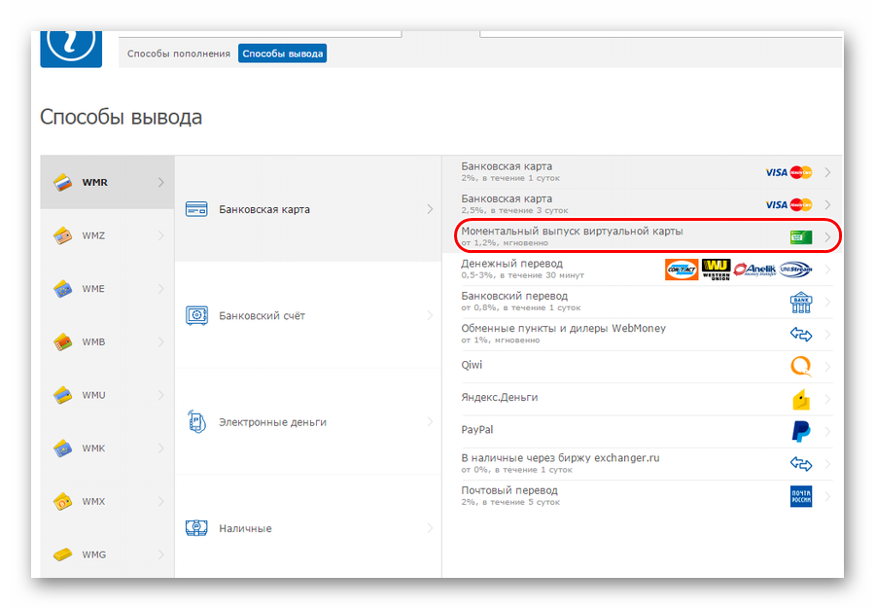Click the Visa logo in the 2% bank card row
Screen dimensions: 875x609
[776, 172]
